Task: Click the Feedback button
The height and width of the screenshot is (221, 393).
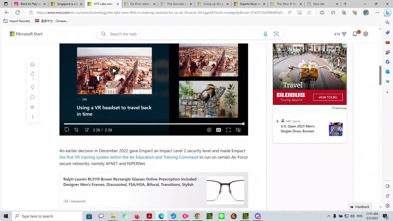Action: 360,207
